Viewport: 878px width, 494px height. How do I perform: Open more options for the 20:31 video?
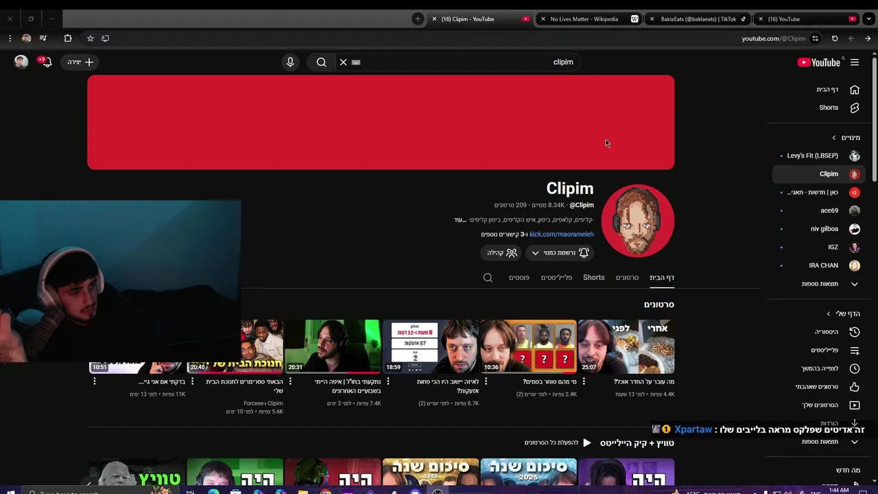[290, 382]
